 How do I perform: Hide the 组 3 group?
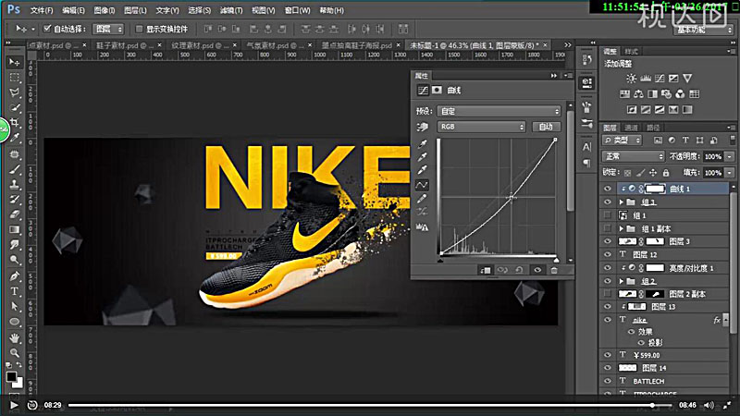point(608,202)
